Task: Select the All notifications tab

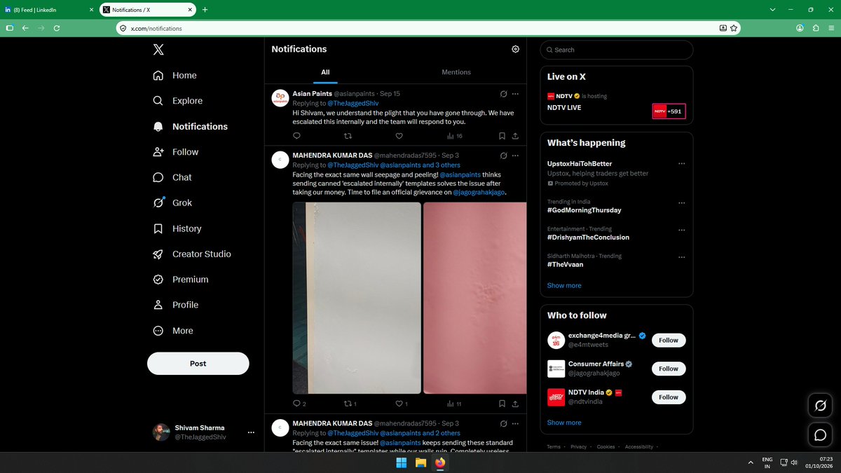Action: 325,72
